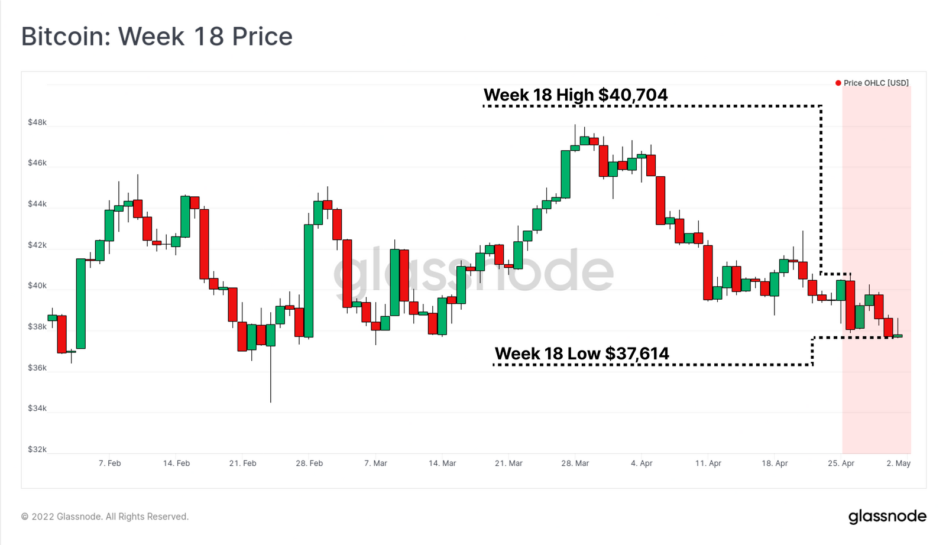
Task: Select the Week 18 Low $37,614 annotation
Action: pyautogui.click(x=582, y=353)
